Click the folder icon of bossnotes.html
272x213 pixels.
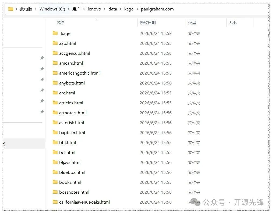[x=55, y=192]
